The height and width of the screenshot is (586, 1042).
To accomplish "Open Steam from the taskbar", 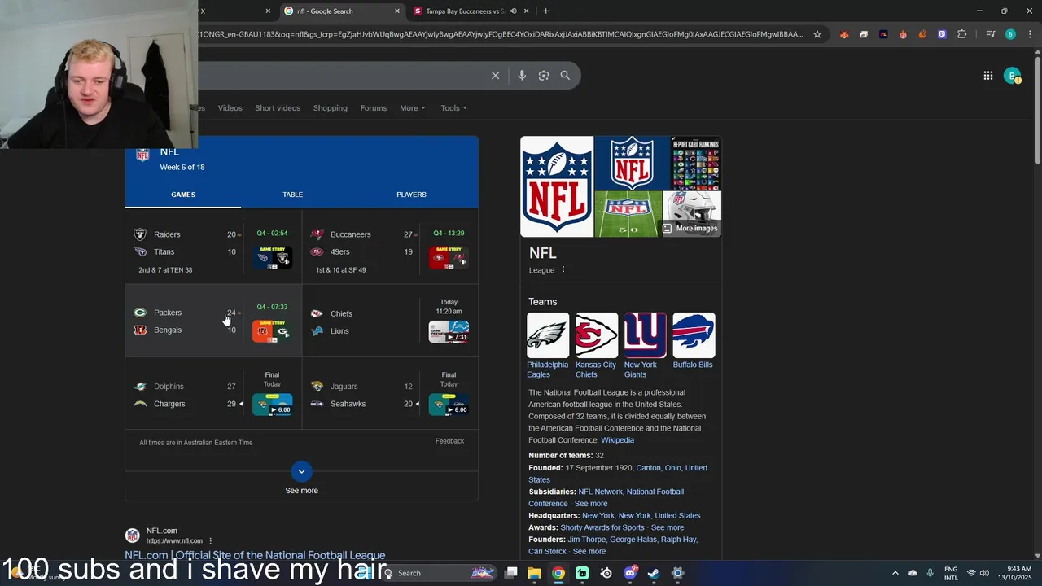I will pos(654,573).
